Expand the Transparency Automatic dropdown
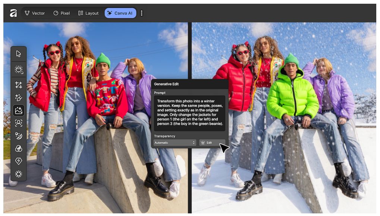This screenshot has width=380, height=216. pos(175,143)
